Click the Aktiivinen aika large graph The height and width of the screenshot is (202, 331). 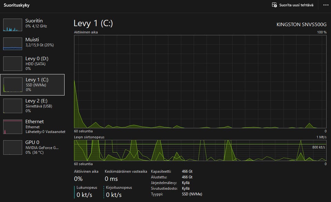tap(200, 82)
